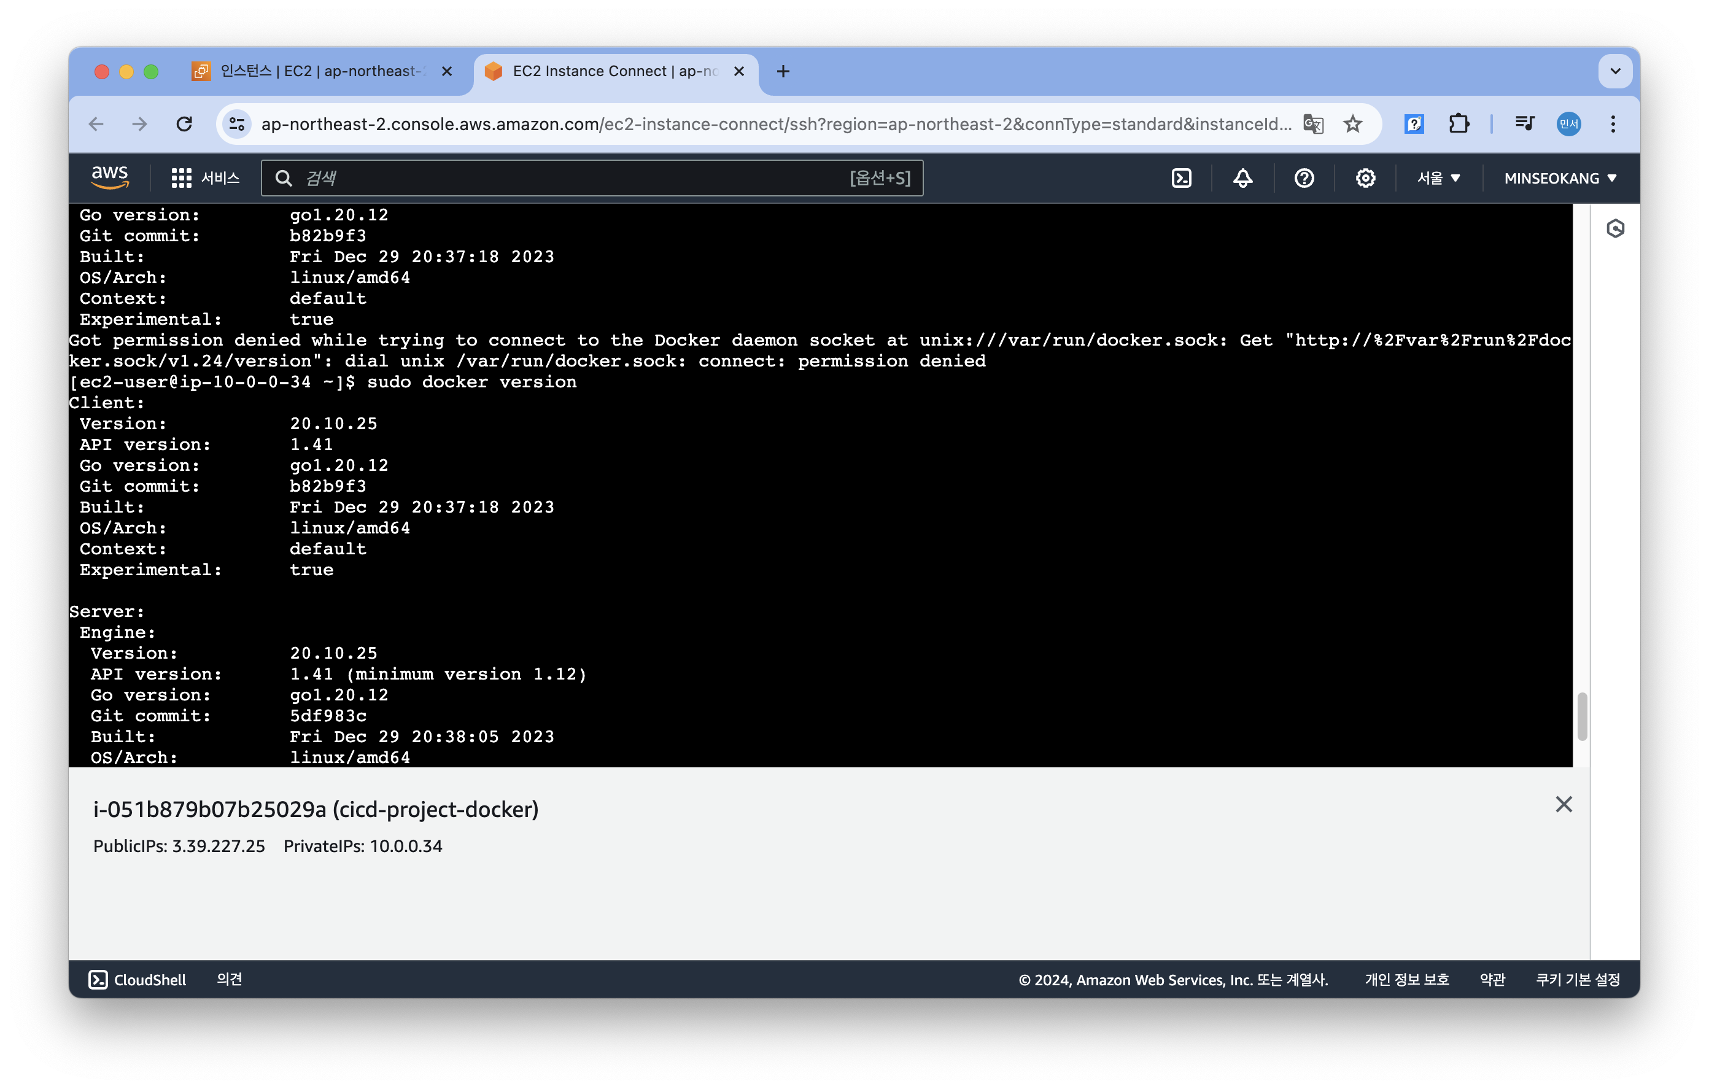Open AWS console settings gear
Screen dimensions: 1709x1089
click(x=1365, y=178)
